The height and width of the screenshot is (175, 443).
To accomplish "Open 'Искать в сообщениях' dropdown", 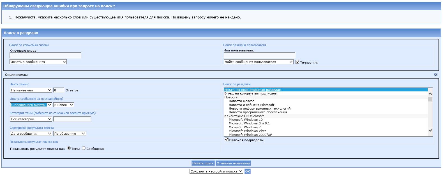I will pyautogui.click(x=38, y=62).
